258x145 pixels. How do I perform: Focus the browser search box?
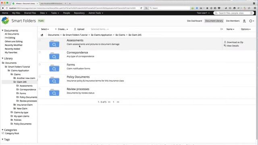click(169, 8)
